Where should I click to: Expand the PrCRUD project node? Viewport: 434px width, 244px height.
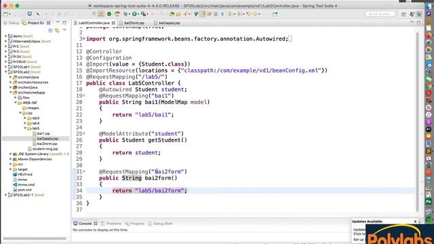pyautogui.click(x=6, y=62)
